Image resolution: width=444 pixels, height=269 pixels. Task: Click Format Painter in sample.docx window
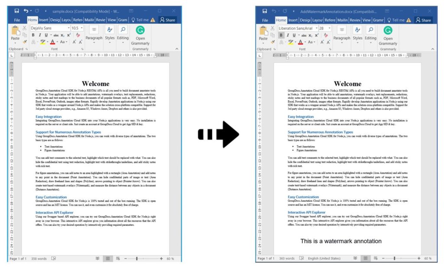click(x=25, y=42)
